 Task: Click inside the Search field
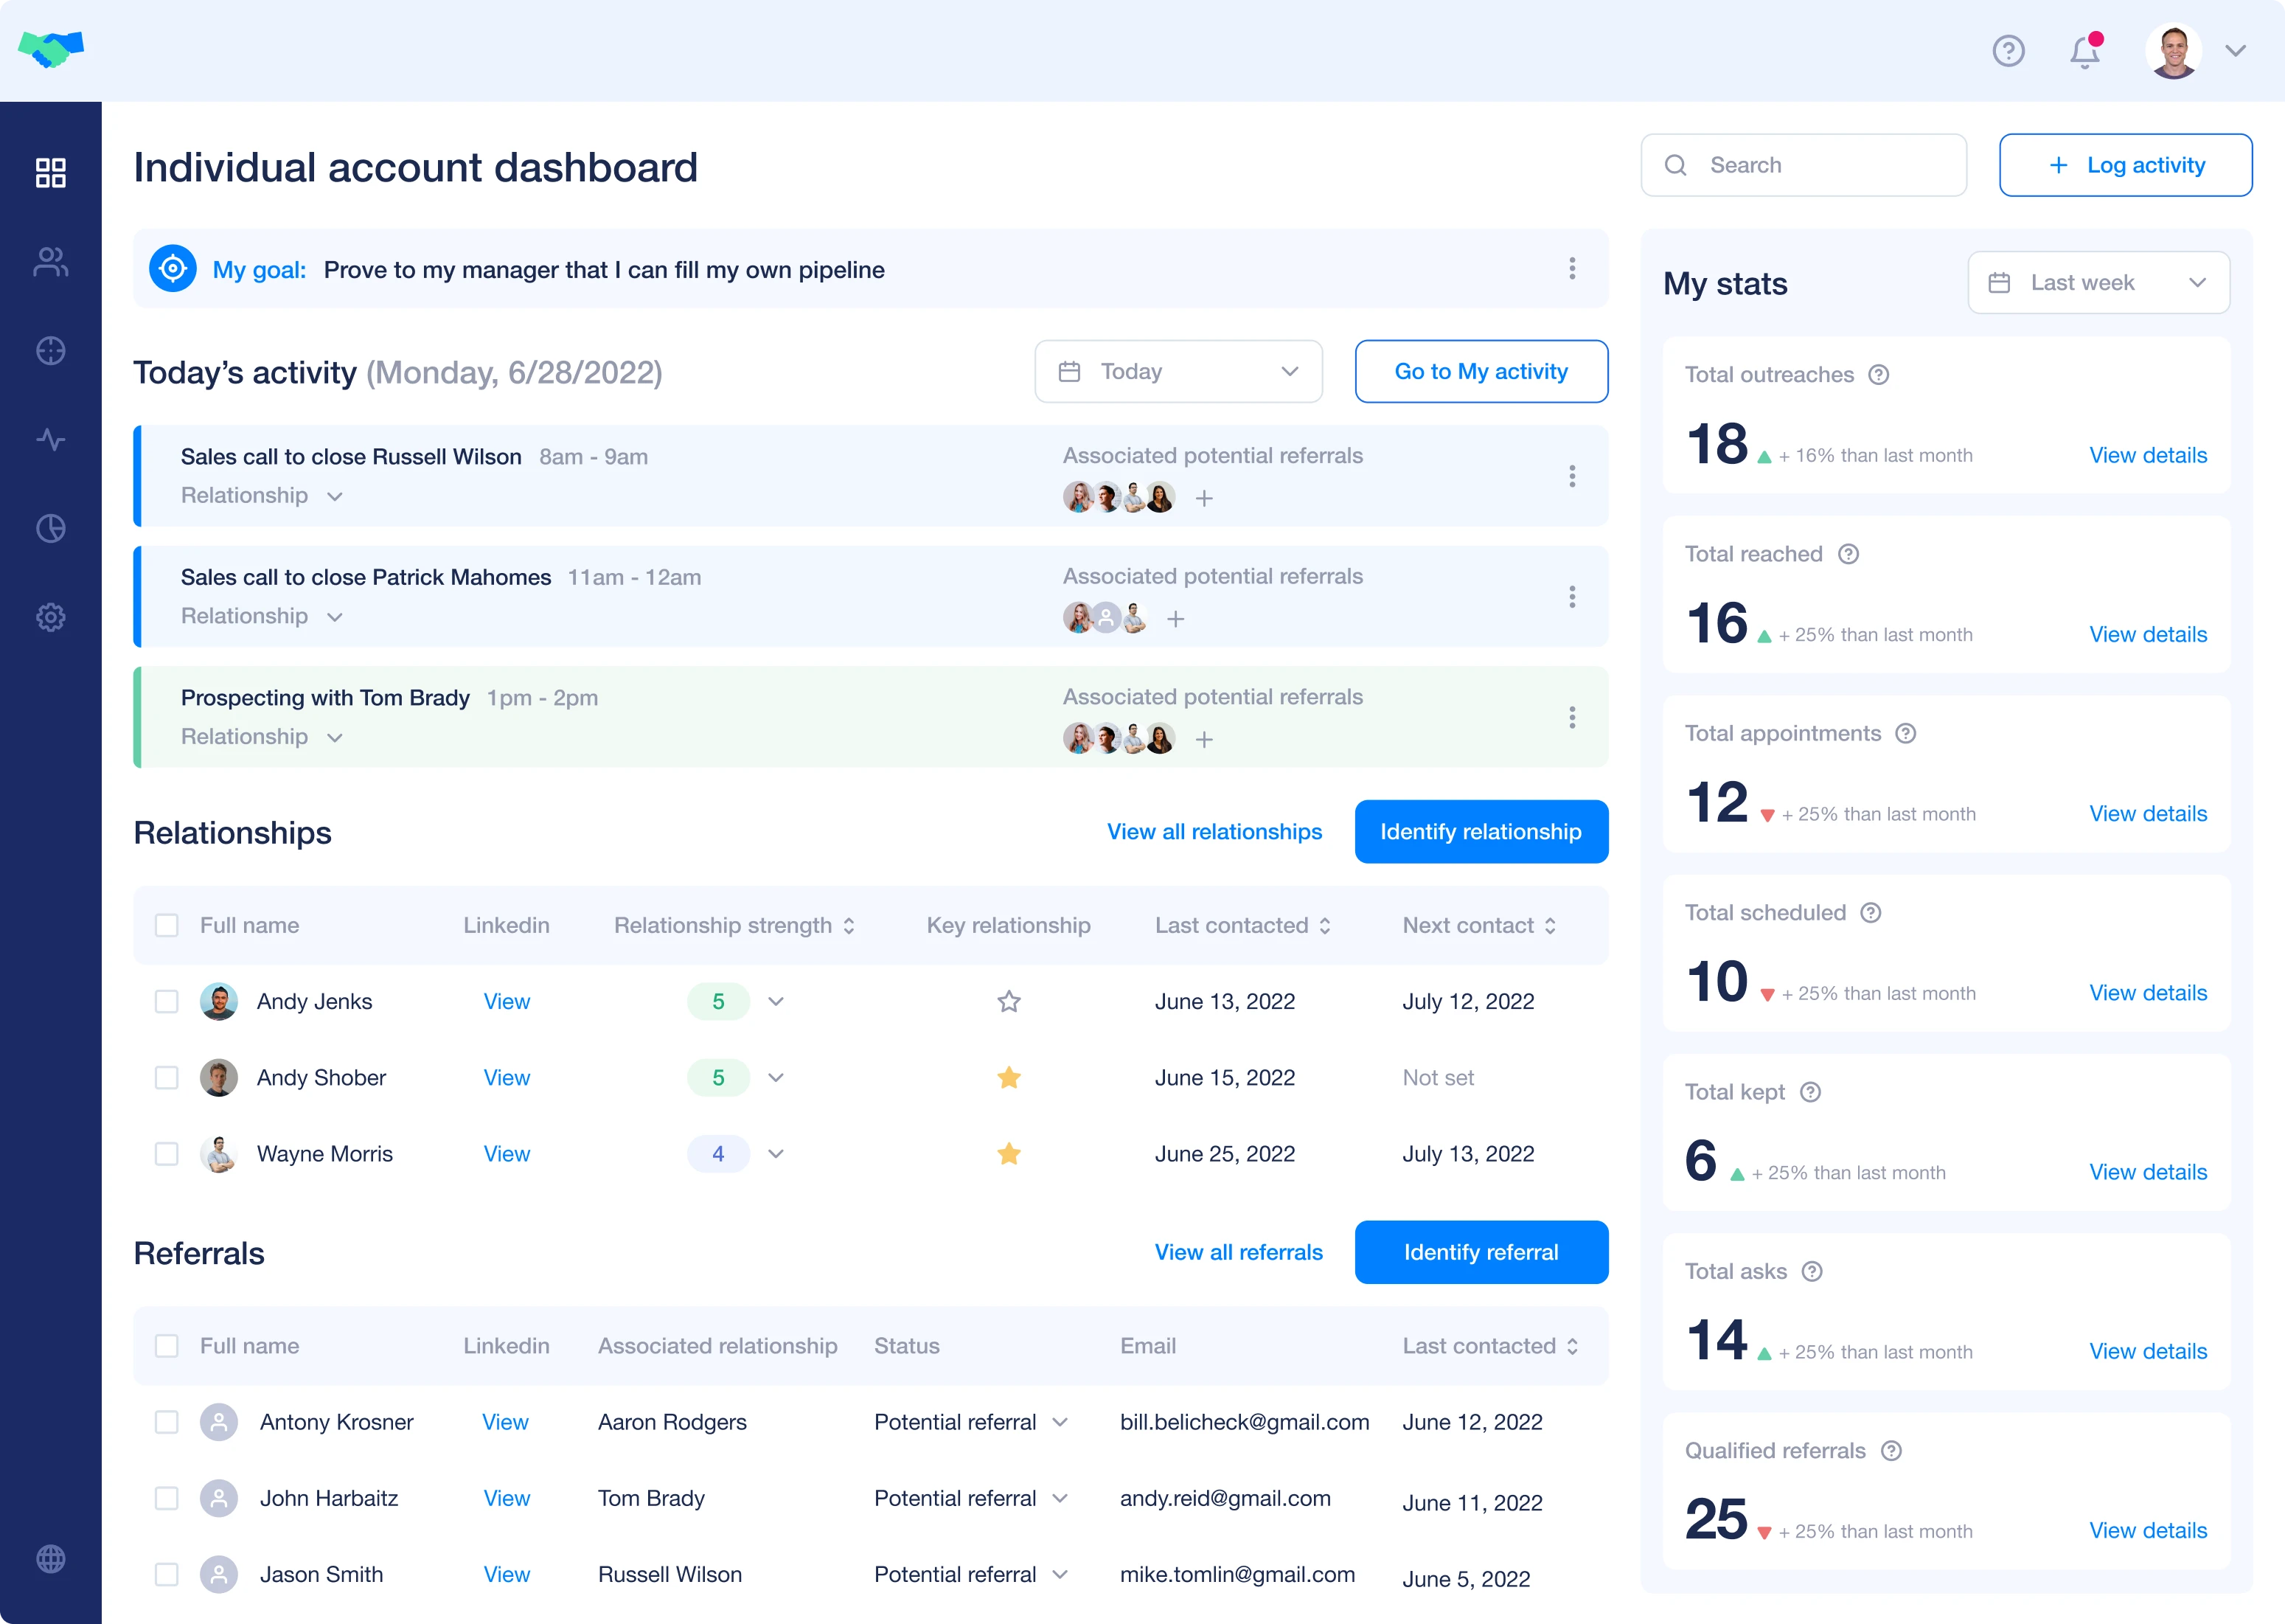coord(1804,165)
